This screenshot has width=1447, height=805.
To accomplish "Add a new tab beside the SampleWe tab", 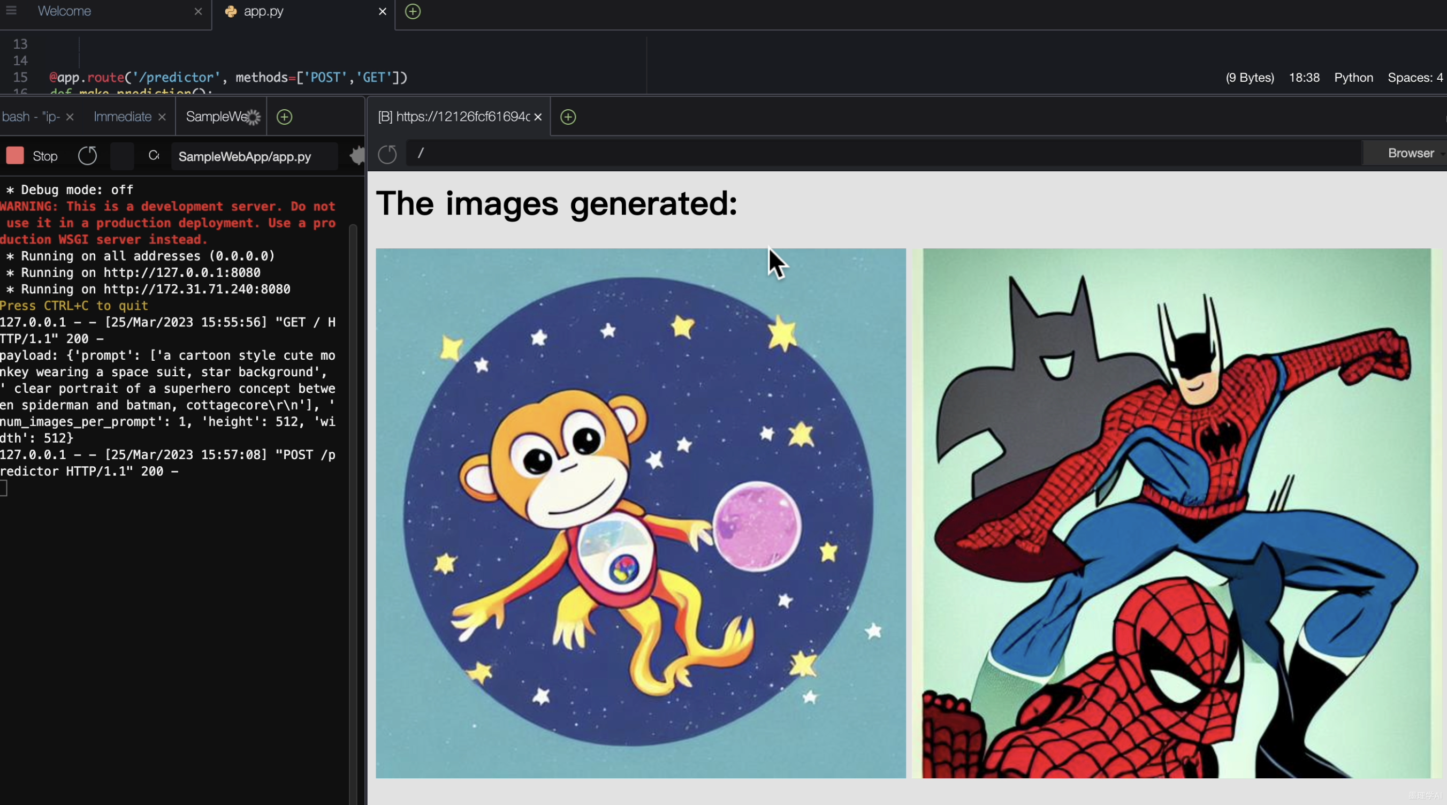I will pyautogui.click(x=285, y=117).
